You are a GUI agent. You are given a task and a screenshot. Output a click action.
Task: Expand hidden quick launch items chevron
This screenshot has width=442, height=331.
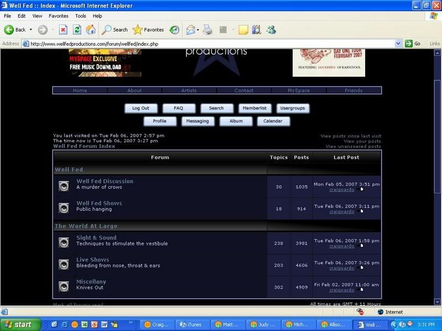pyautogui.click(x=130, y=322)
